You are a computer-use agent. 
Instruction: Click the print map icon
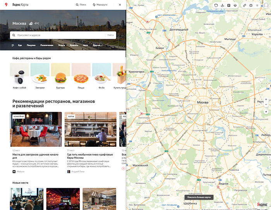point(251,5)
